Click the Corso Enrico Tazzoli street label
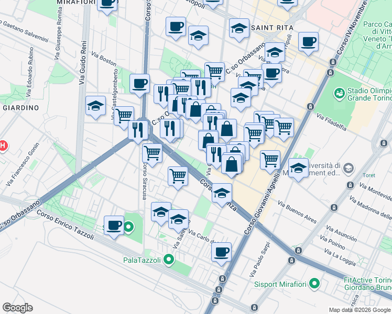This screenshot has height=314, width=392. pos(66,225)
